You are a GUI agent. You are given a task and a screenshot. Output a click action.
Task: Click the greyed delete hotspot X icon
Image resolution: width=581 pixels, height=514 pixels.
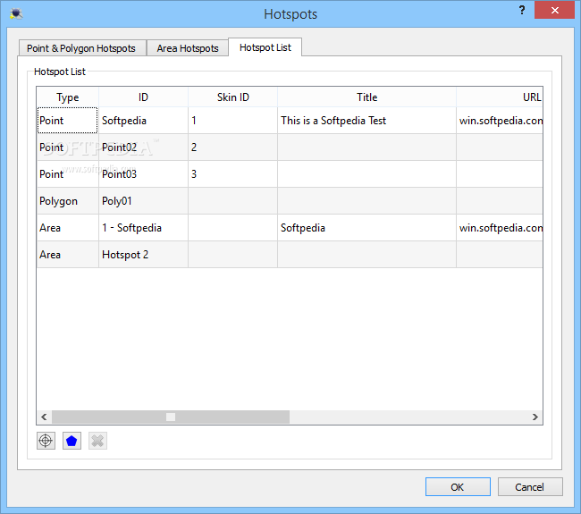tap(97, 441)
